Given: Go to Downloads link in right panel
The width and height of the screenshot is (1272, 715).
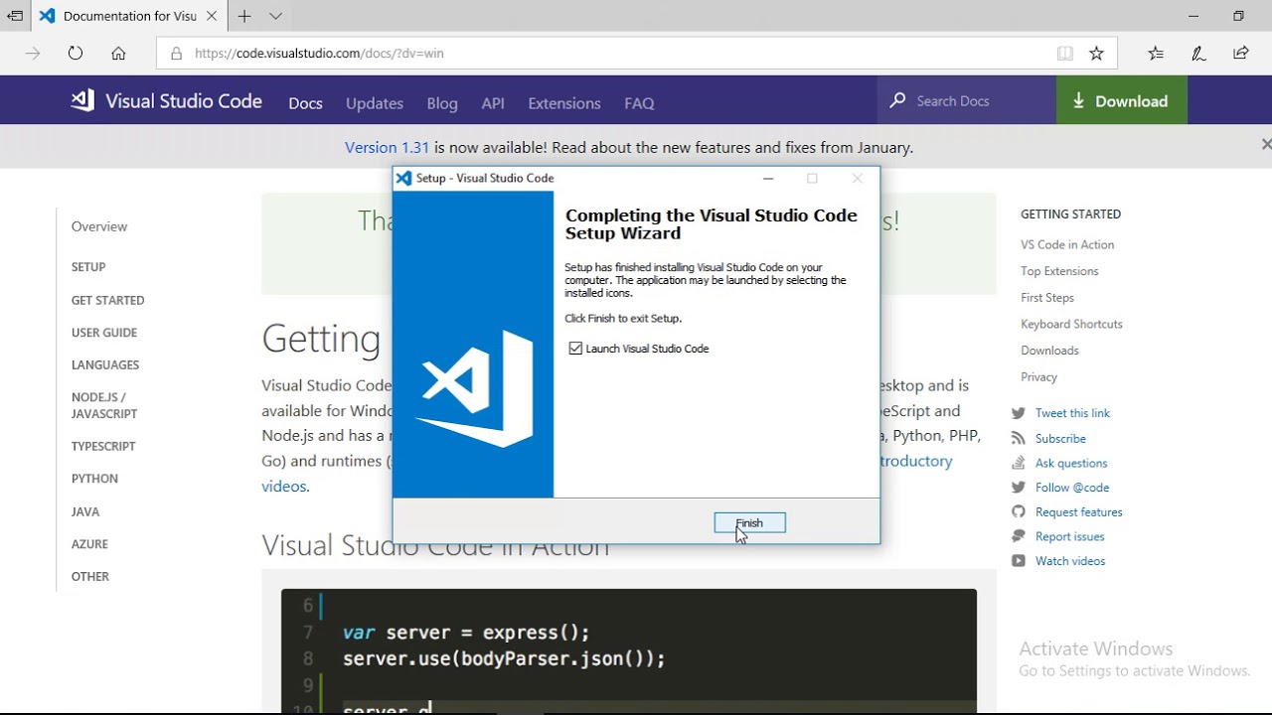Looking at the screenshot, I should tap(1049, 351).
